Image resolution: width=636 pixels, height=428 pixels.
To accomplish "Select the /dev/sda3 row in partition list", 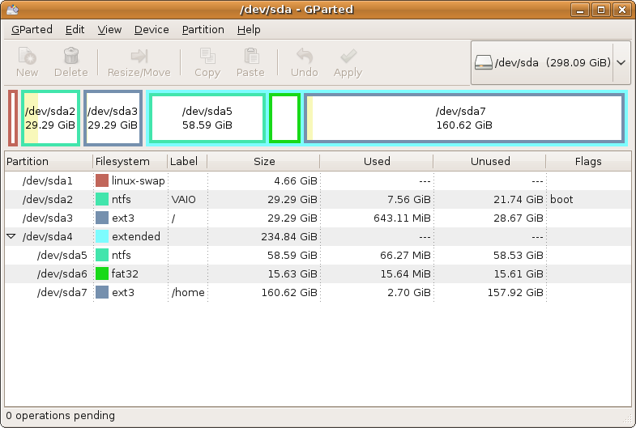I will [318, 218].
